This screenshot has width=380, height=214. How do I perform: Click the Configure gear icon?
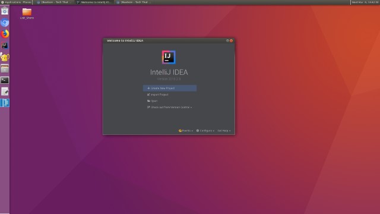click(x=198, y=131)
